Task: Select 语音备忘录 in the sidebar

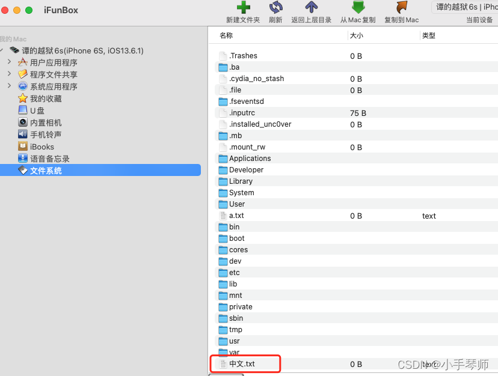Action: coord(49,159)
